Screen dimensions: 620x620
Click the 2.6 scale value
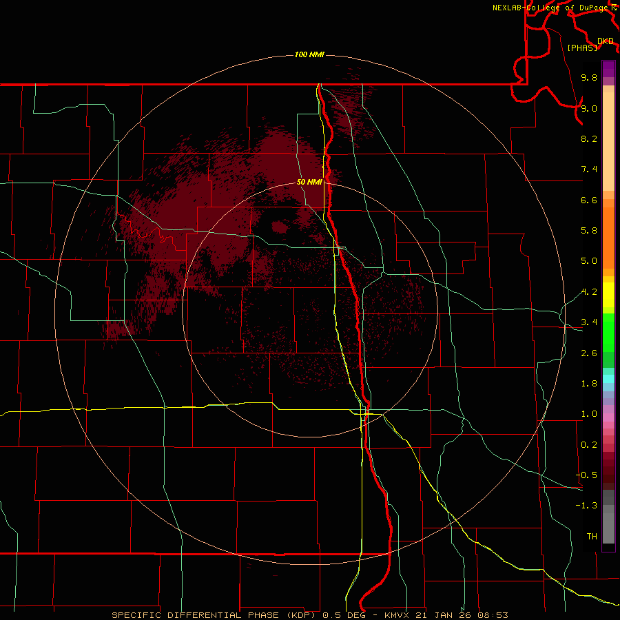tap(589, 353)
